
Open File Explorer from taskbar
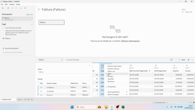106,107
